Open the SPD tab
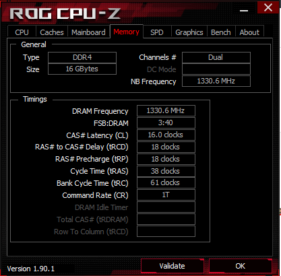This screenshot has height=276, width=281. tap(157, 32)
